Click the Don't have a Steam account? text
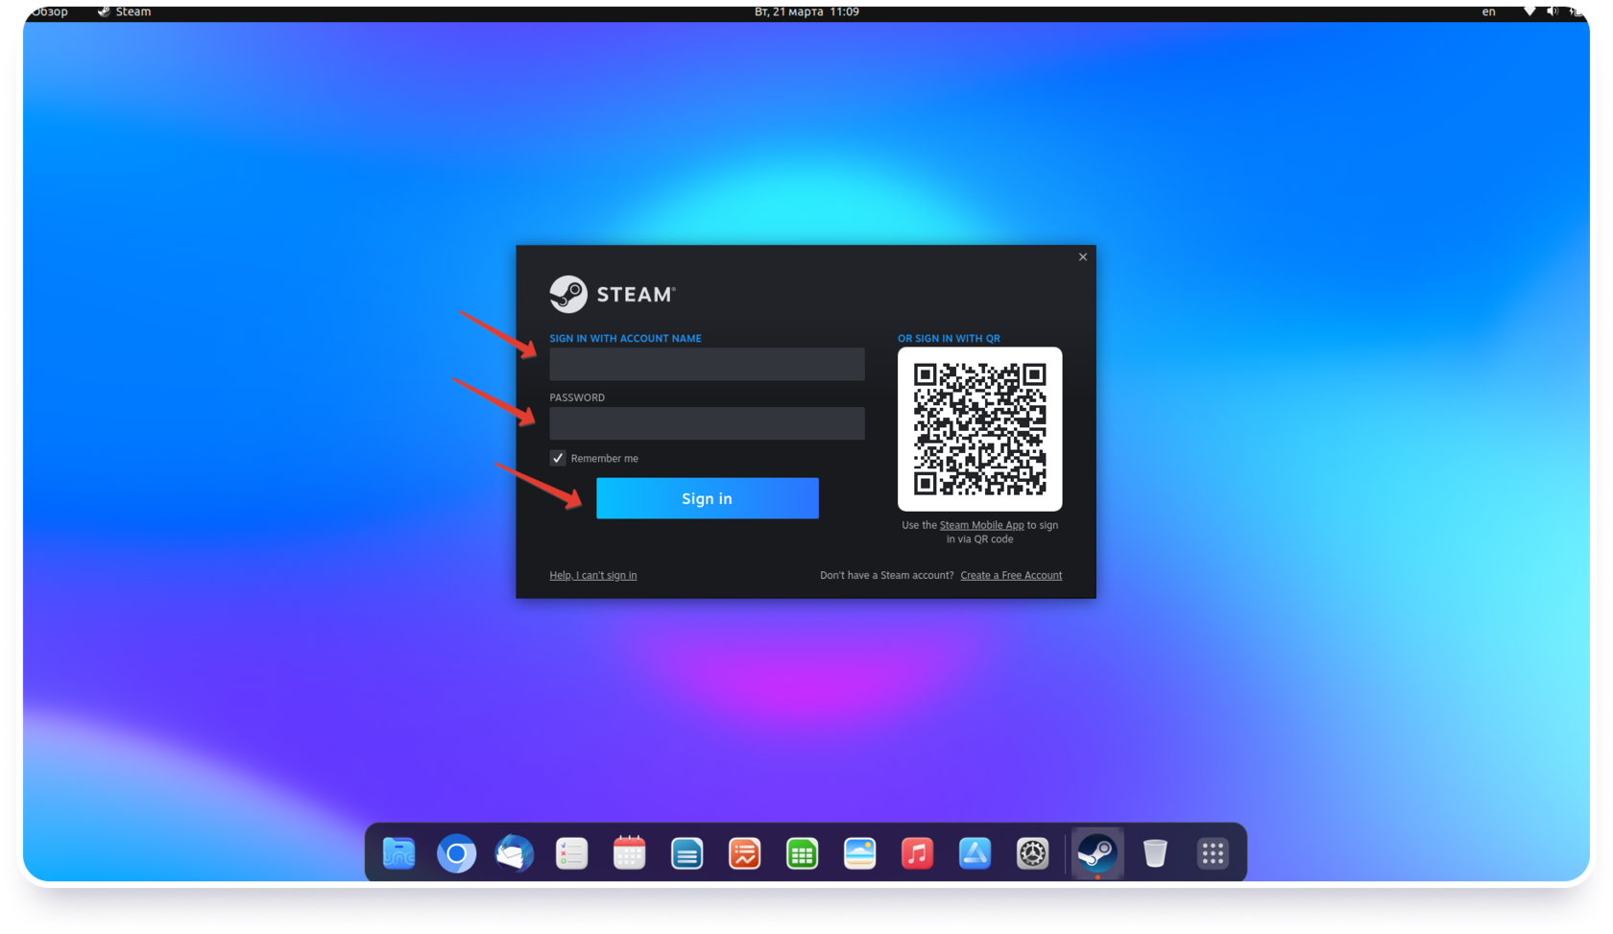The height and width of the screenshot is (934, 1613). 887,575
